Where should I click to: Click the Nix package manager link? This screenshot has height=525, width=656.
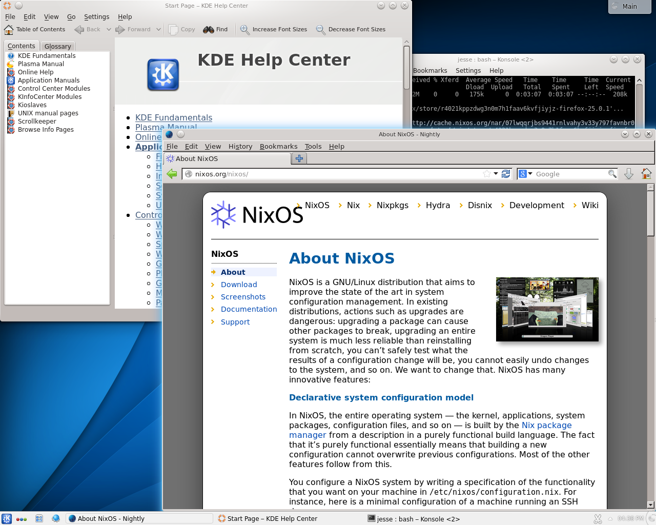pos(546,425)
